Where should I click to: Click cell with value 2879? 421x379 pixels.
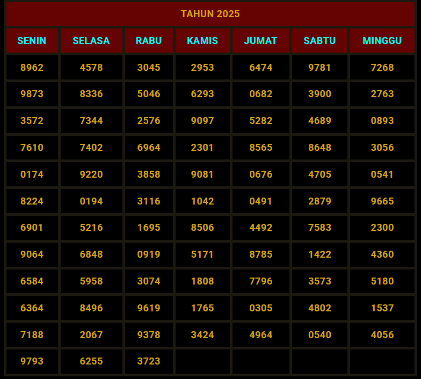pyautogui.click(x=320, y=201)
